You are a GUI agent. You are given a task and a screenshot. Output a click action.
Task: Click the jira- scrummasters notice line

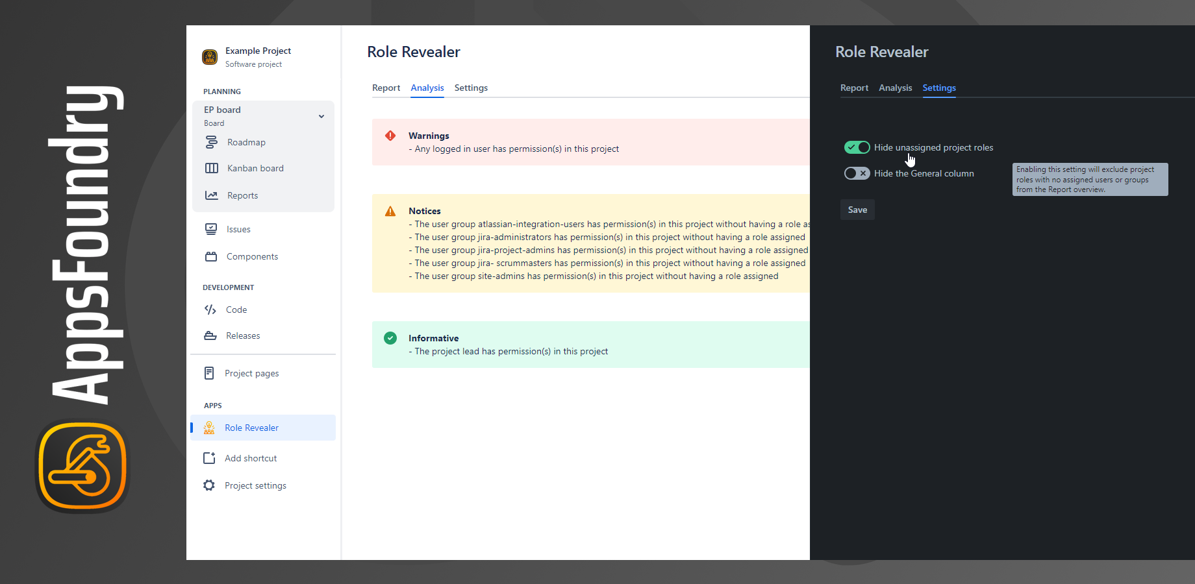coord(607,263)
